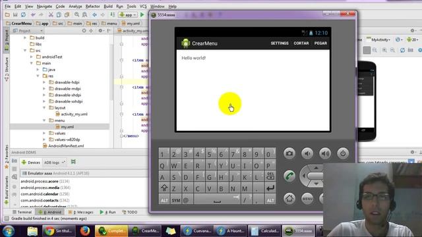The height and width of the screenshot is (237, 422).
Task: Expand the build folder in project tree
Action: tap(25, 38)
